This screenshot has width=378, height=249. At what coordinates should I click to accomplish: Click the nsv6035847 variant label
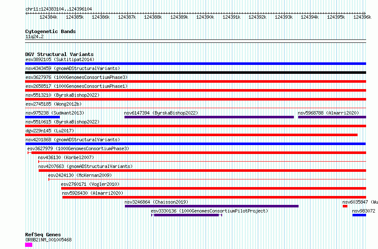(360, 202)
